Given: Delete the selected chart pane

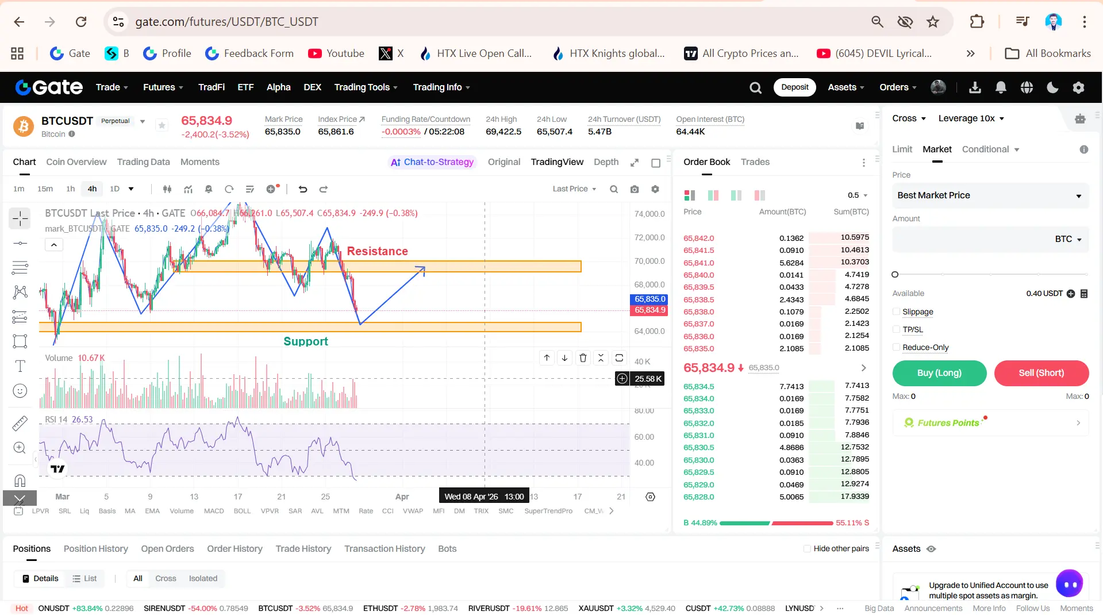Looking at the screenshot, I should (583, 358).
